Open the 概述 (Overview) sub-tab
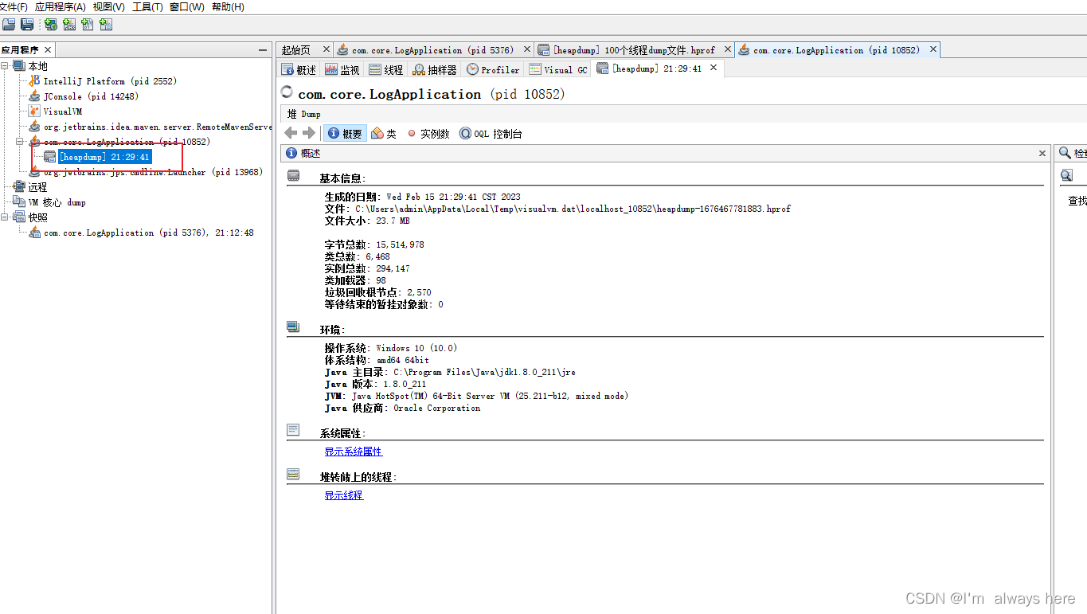Screen dimensions: 1087x614 pos(299,70)
